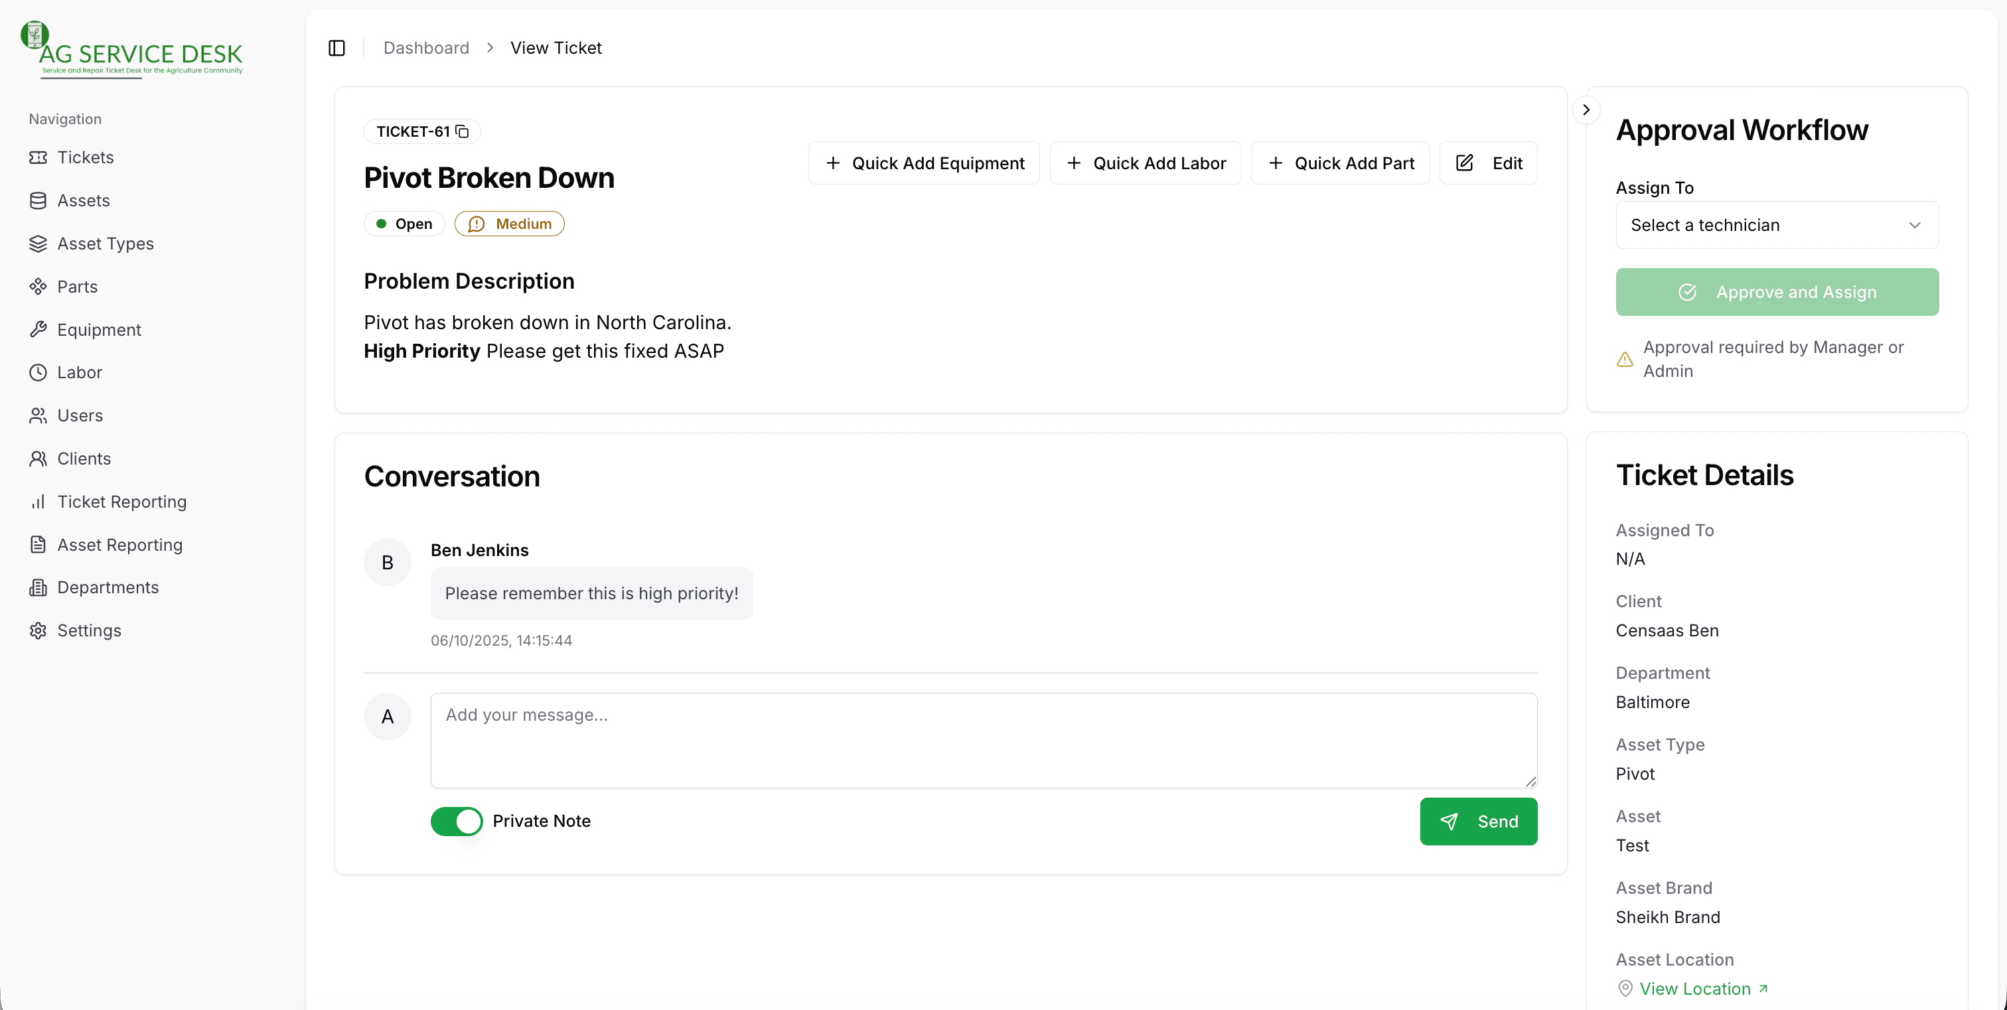Click the Parts navigation icon

click(37, 287)
